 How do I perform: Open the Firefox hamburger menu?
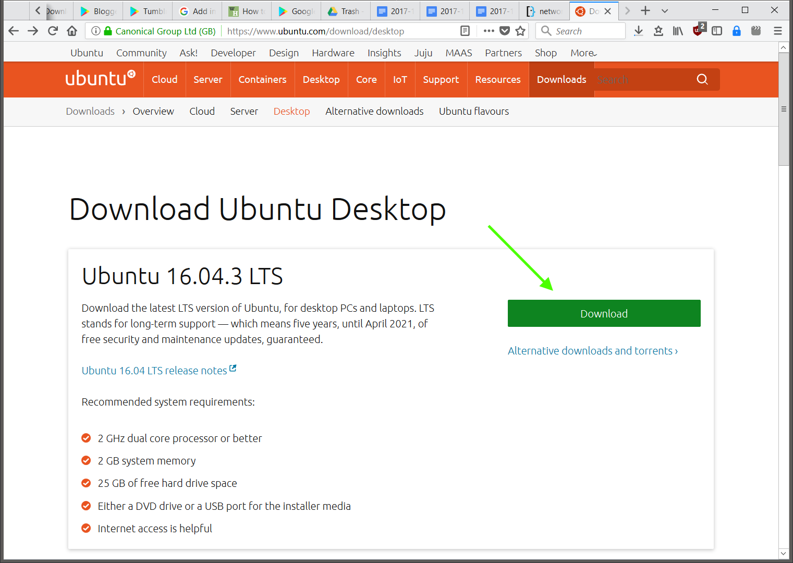[x=778, y=31]
